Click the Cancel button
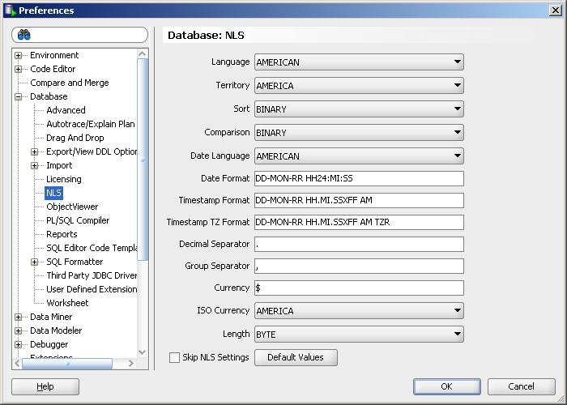This screenshot has width=567, height=405. click(x=521, y=386)
